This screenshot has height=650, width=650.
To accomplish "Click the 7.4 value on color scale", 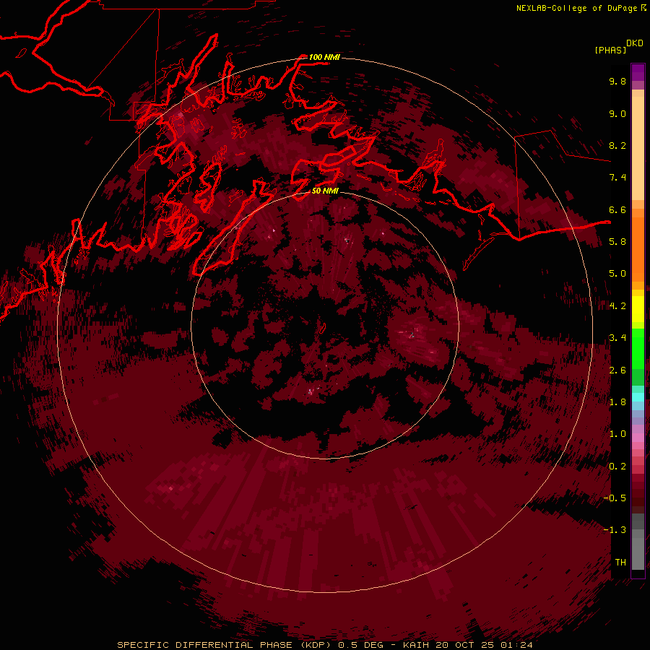I will 617,178.
